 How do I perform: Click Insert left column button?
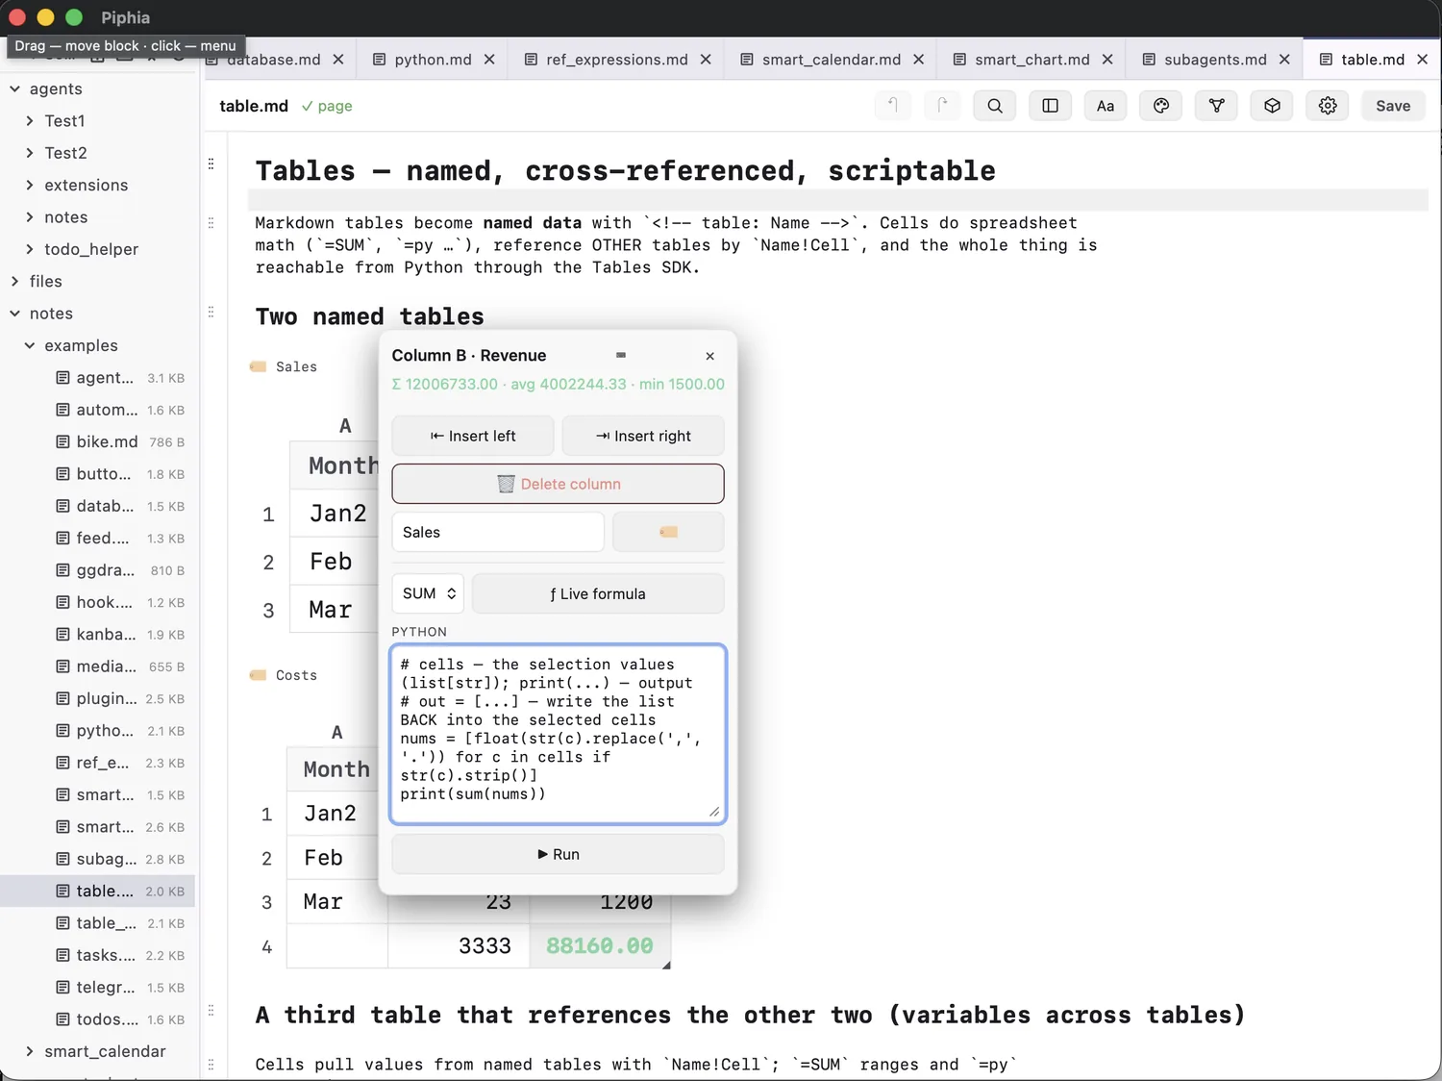[x=473, y=436]
